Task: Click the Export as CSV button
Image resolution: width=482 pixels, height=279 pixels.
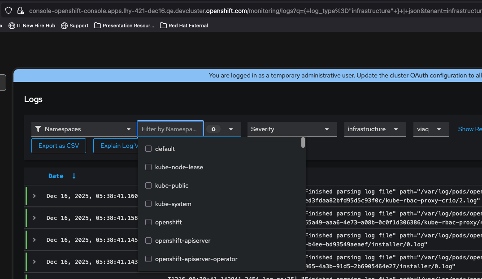Action: point(59,146)
